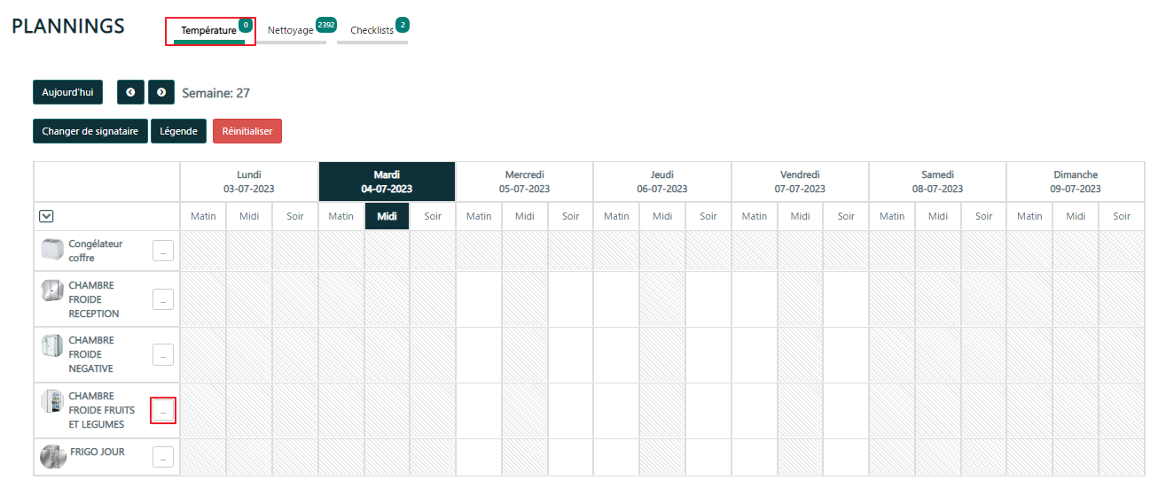
Task: Open options for Chambre Froide Negative
Action: pyautogui.click(x=163, y=355)
